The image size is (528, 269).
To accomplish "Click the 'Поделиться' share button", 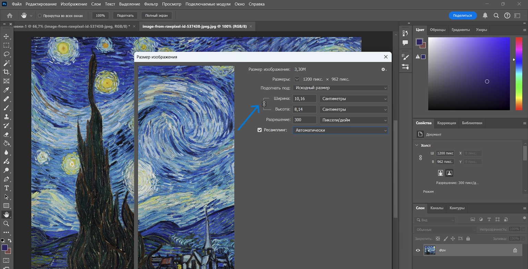I will (x=463, y=15).
